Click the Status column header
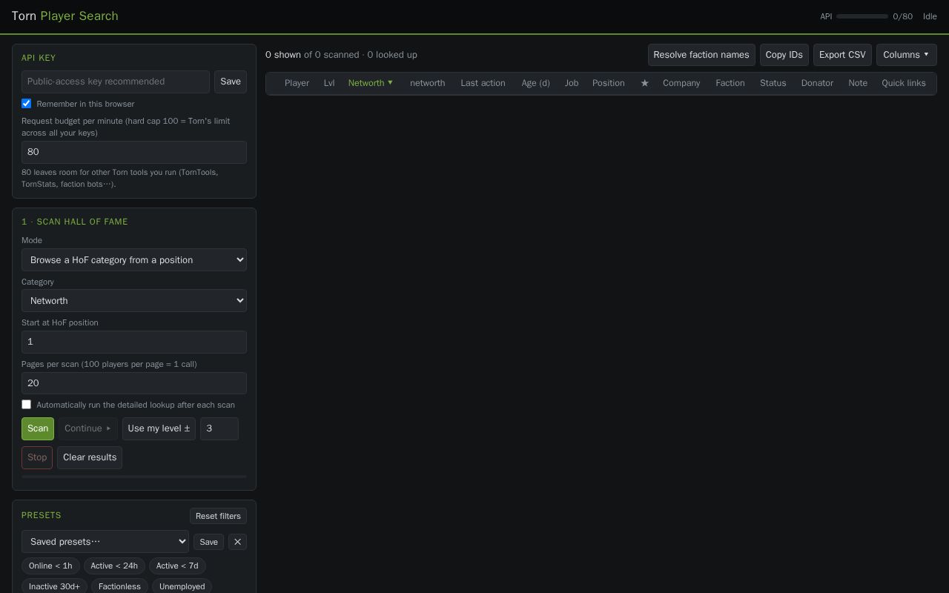Viewport: 949px width, 593px height. (x=773, y=83)
